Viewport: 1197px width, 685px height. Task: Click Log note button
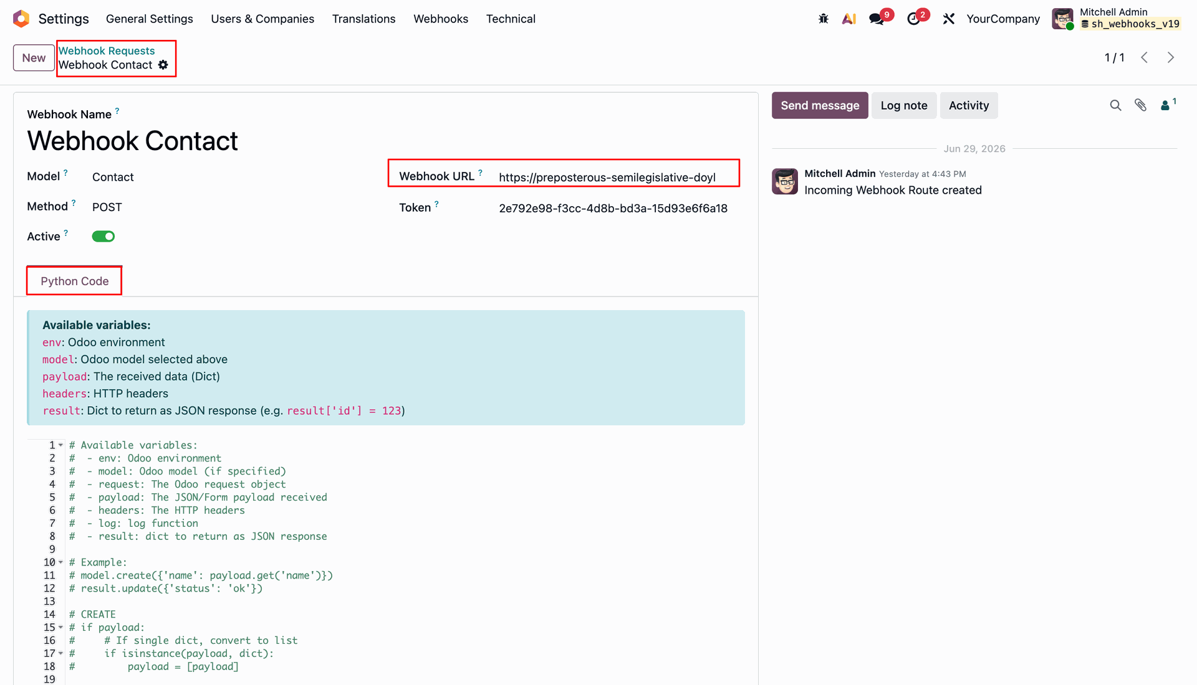tap(904, 106)
